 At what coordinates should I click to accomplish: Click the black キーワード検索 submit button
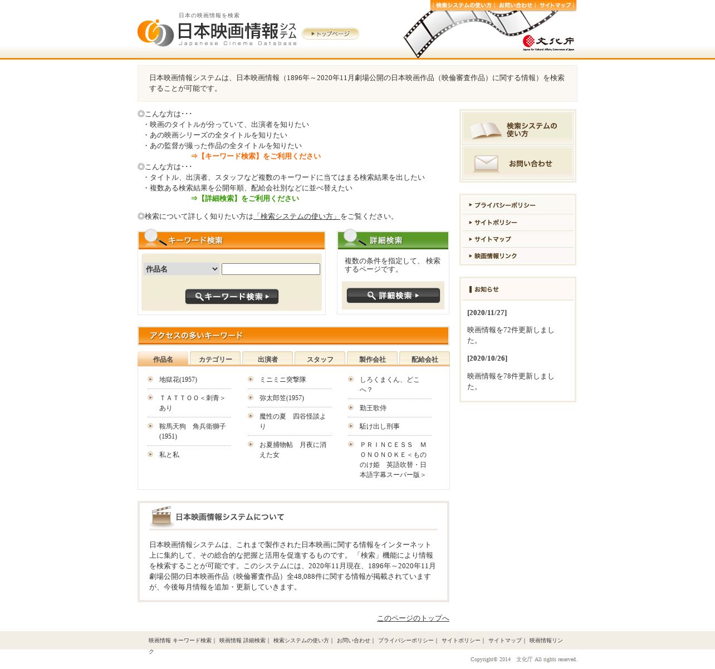(232, 297)
